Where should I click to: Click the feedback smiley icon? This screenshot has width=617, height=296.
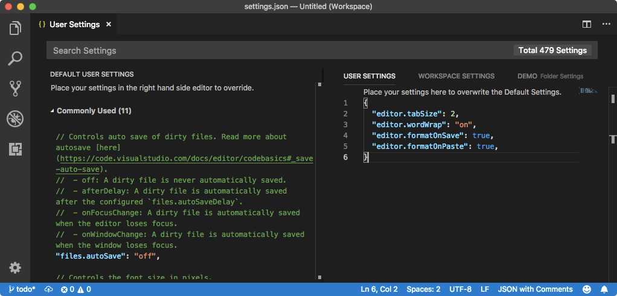(587, 289)
